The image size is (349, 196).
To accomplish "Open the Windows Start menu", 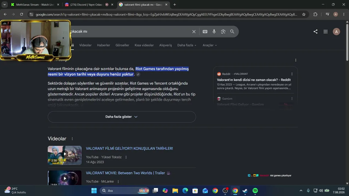I will tap(94, 191).
